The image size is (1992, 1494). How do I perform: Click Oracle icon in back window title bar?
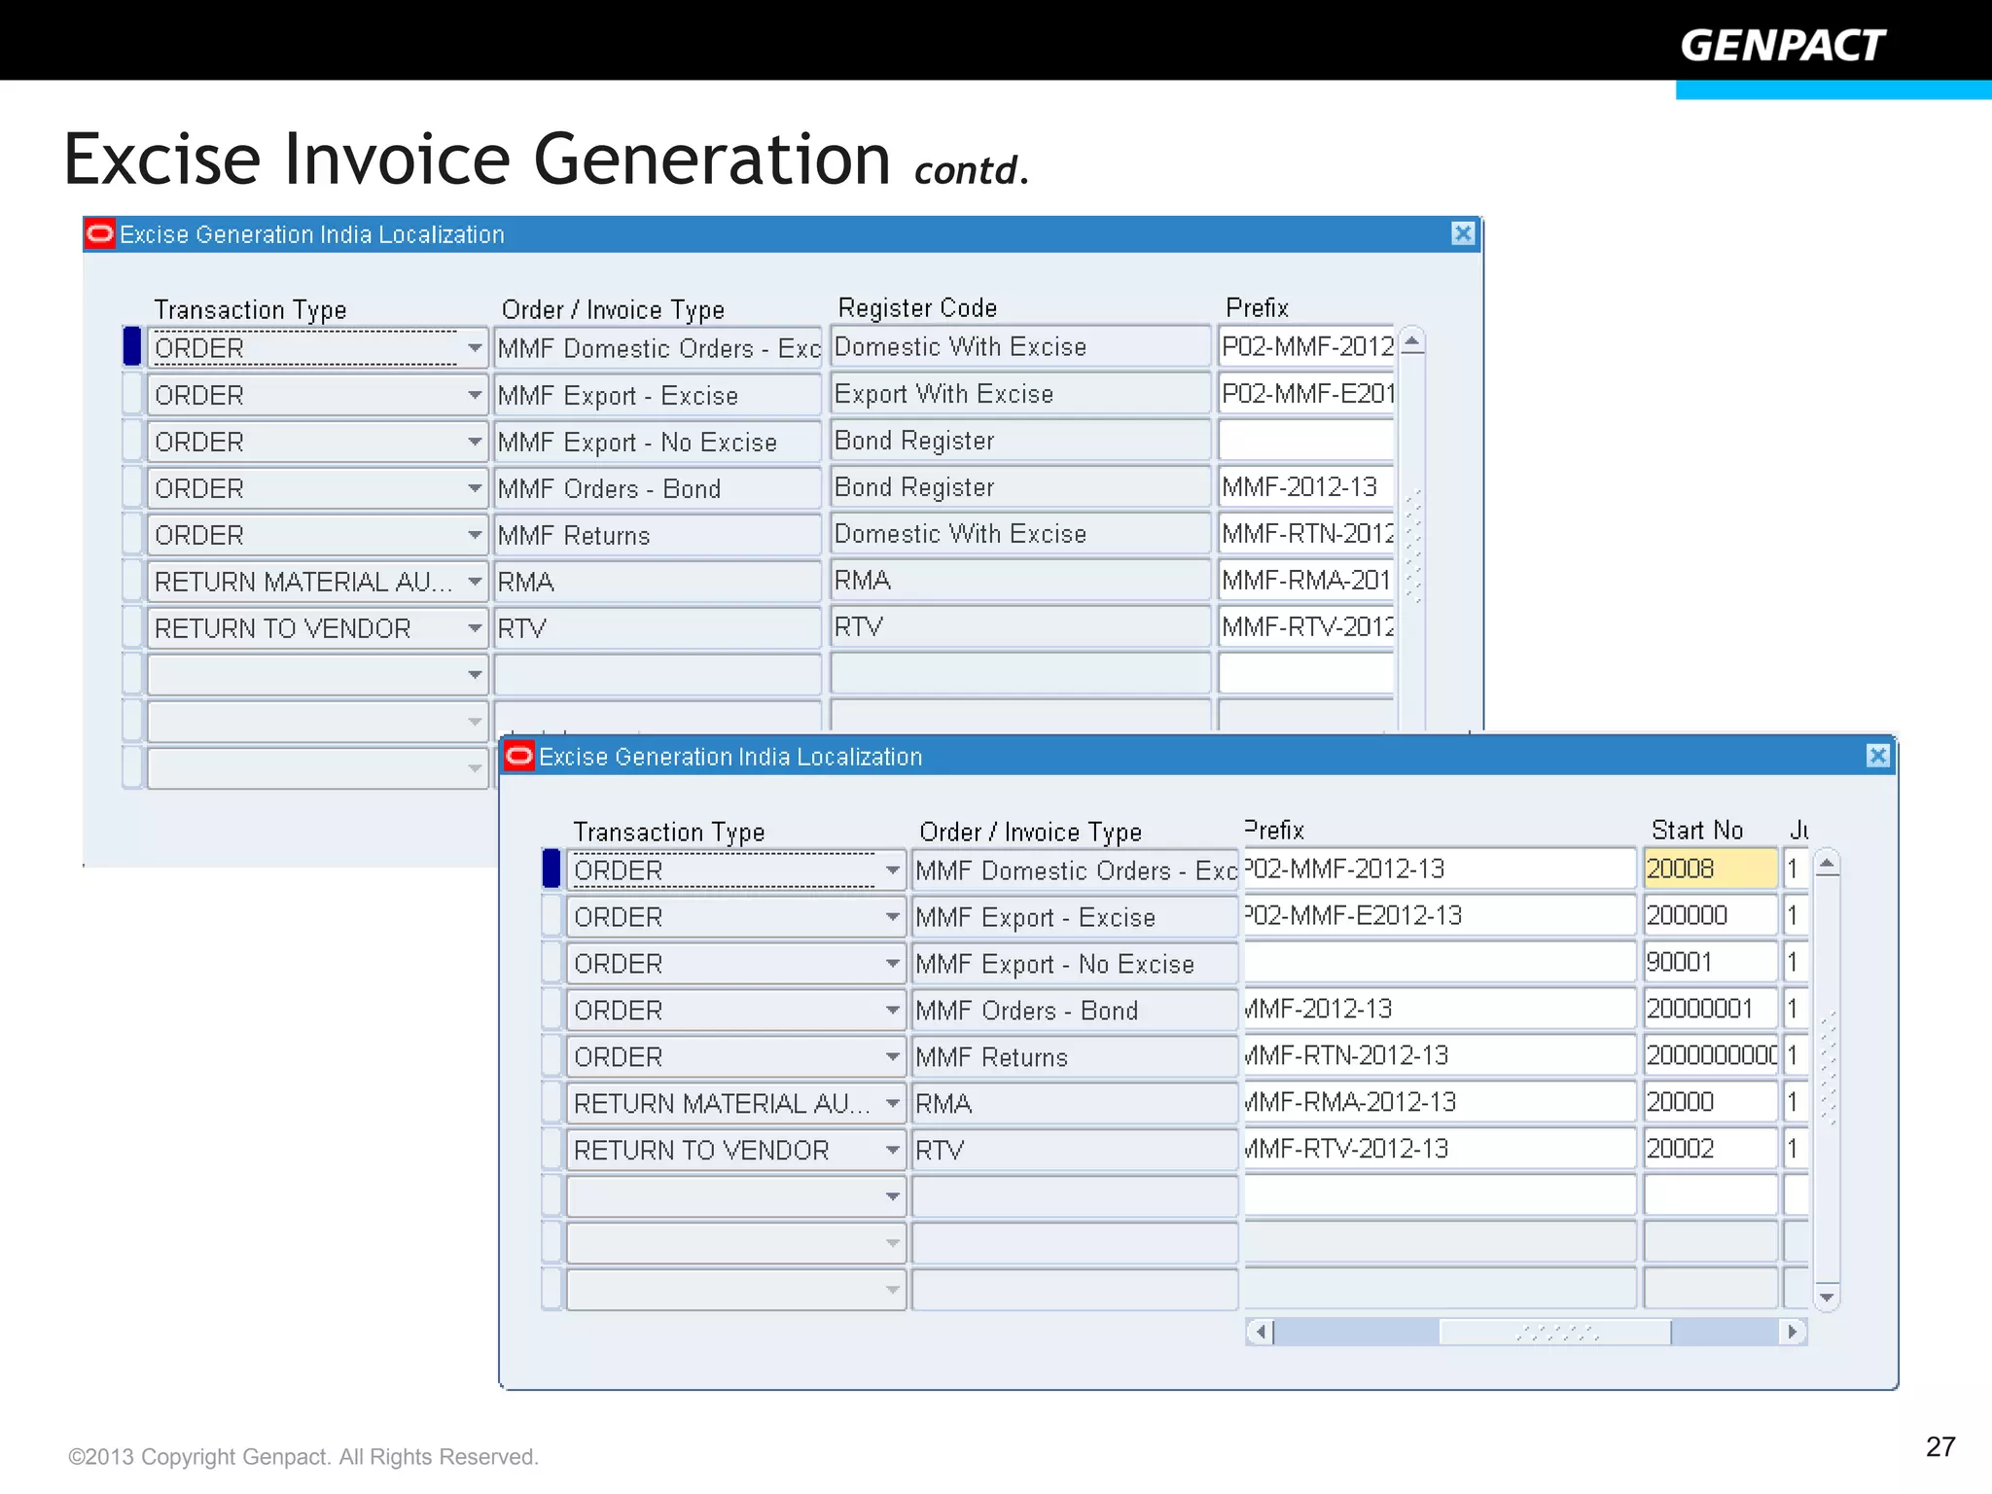pos(100,233)
